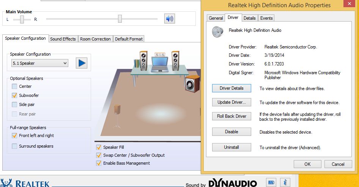This screenshot has height=187, width=359.
Task: Click the front right speaker on desk
Action: (175, 61)
